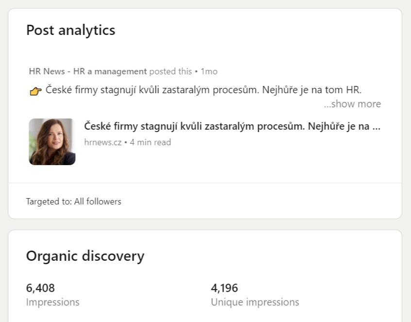
Task: Open the HR News - HR a management page
Action: click(x=88, y=71)
